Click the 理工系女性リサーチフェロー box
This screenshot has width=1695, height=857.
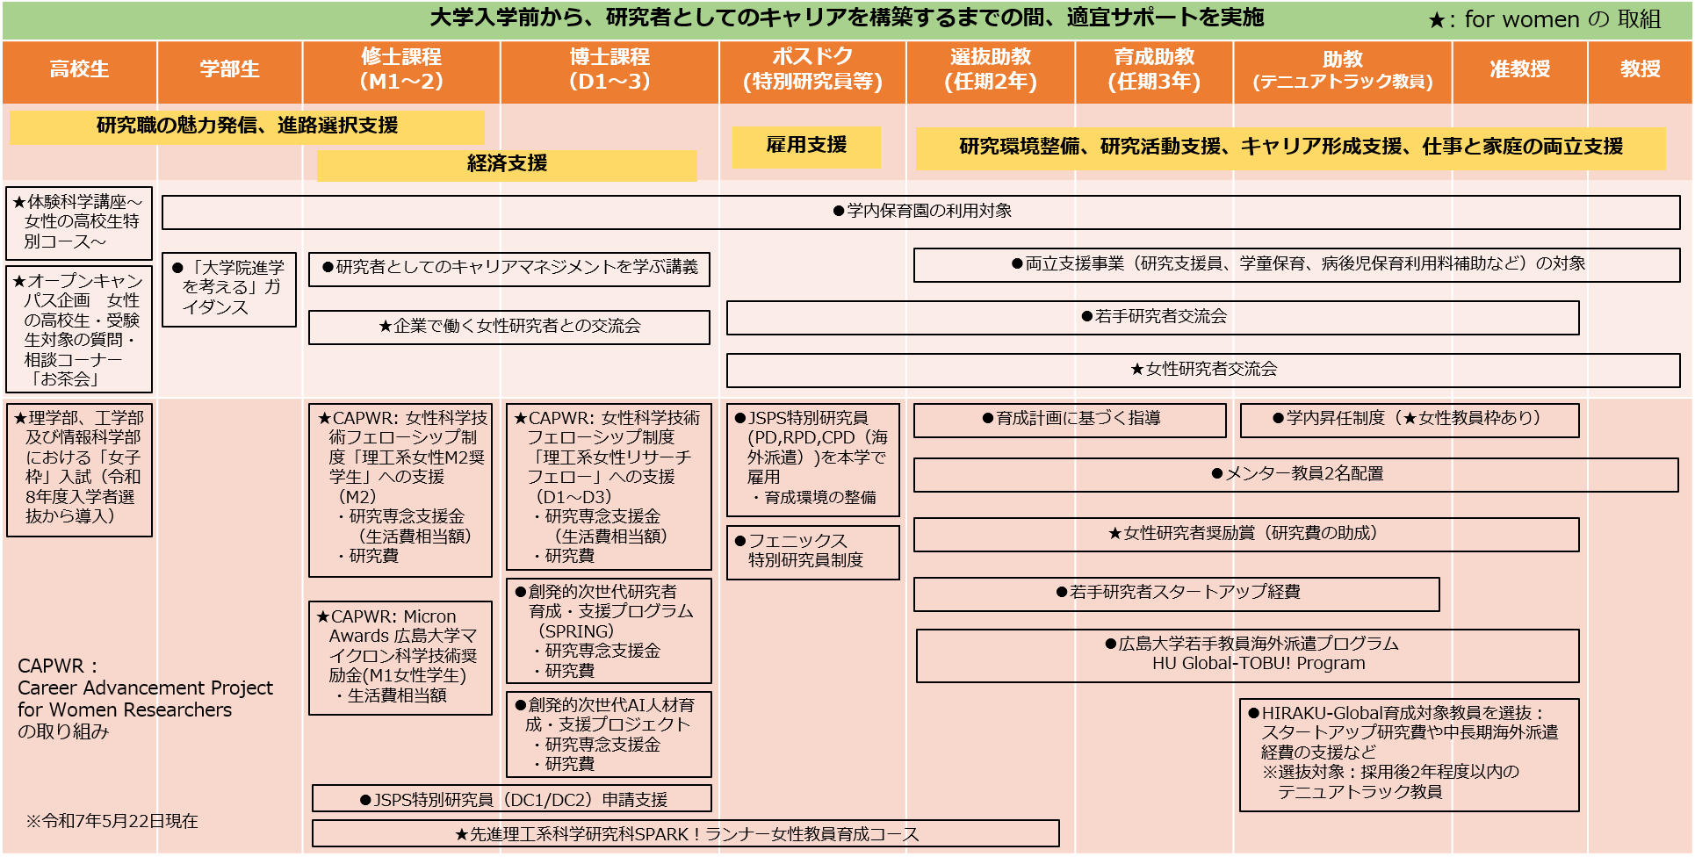click(x=609, y=487)
